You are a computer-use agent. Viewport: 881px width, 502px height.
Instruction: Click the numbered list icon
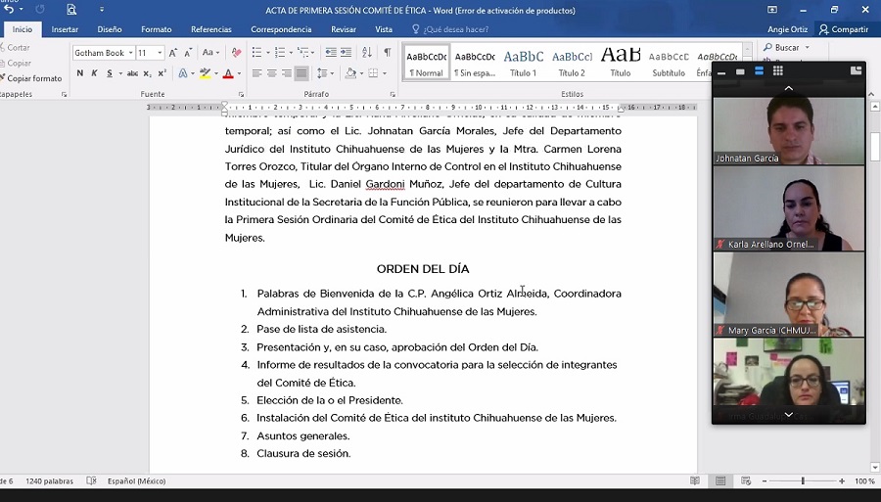(x=280, y=53)
